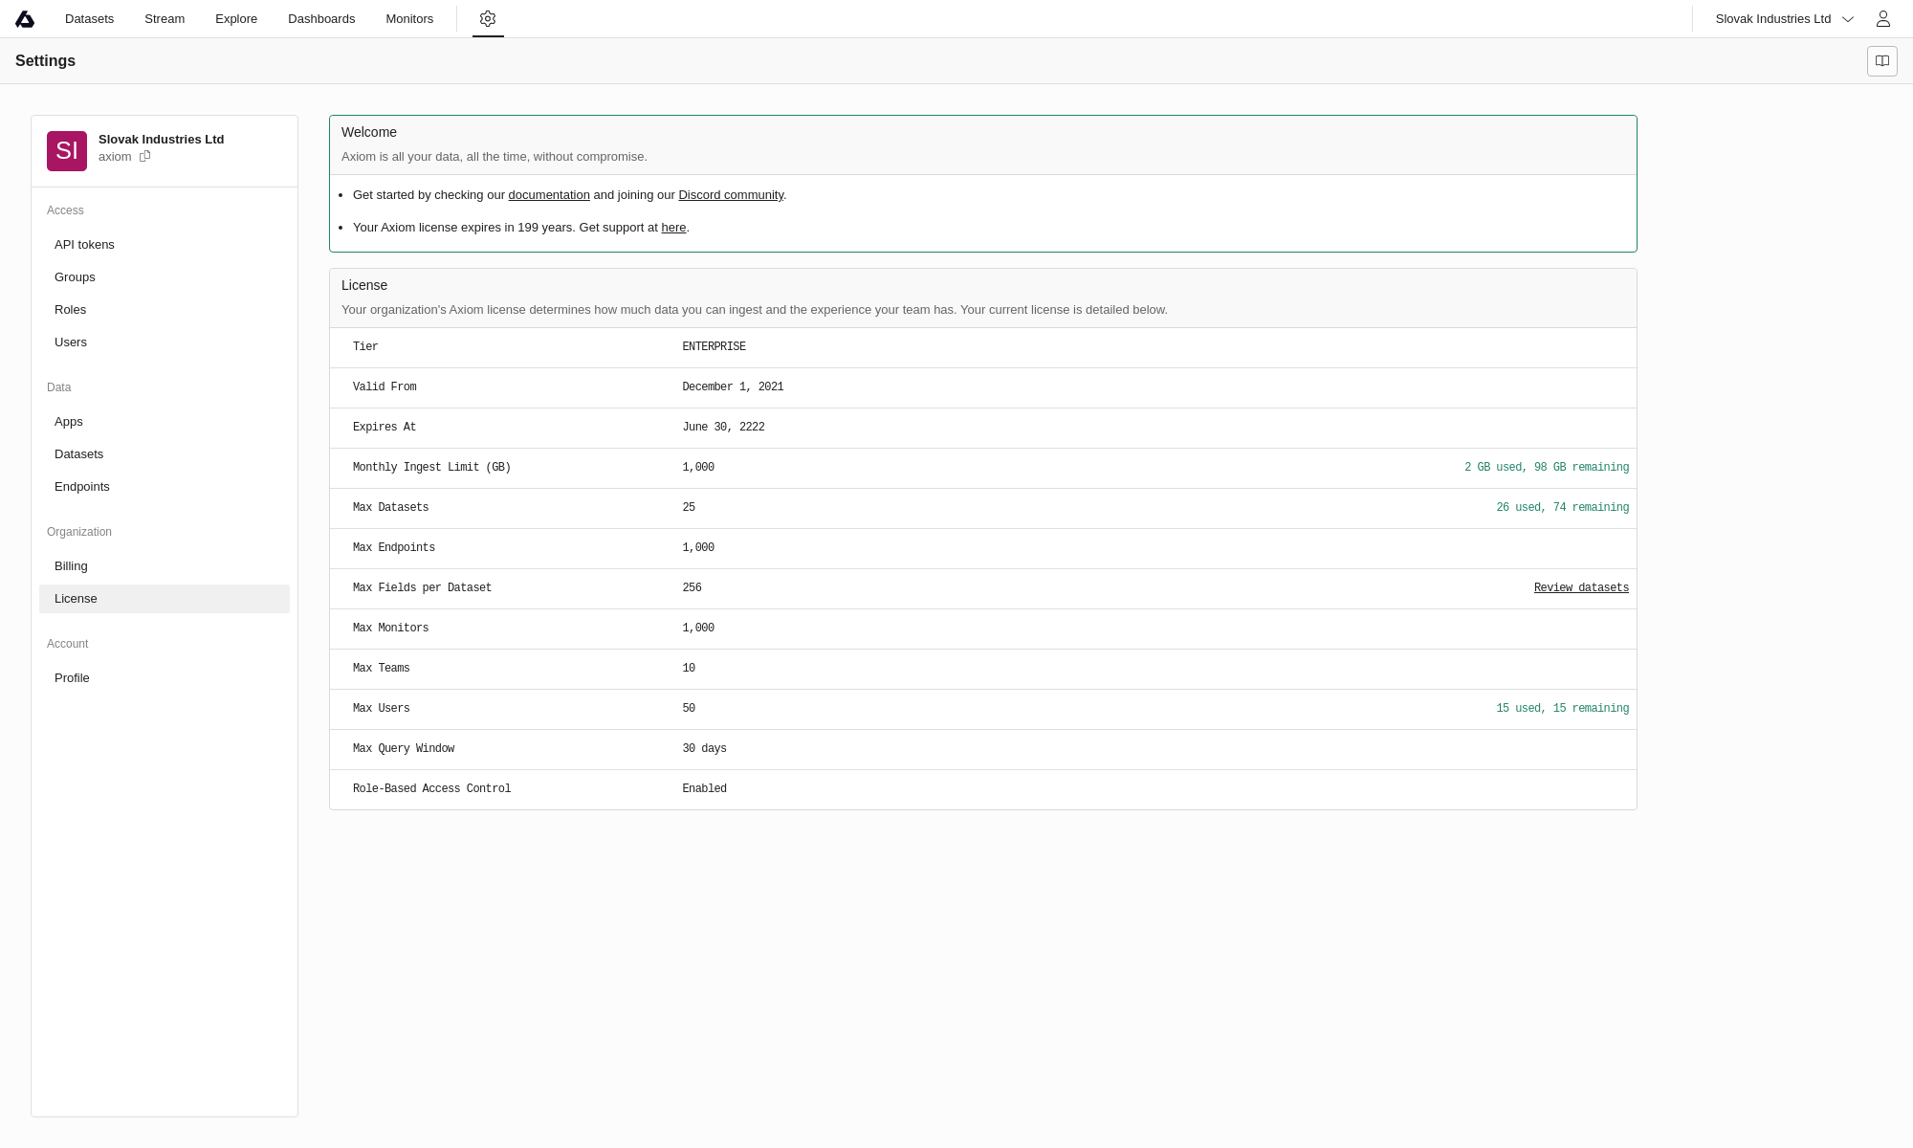Viewport: 1913px width, 1148px height.
Task: Open the Billing settings page
Action: point(71,566)
